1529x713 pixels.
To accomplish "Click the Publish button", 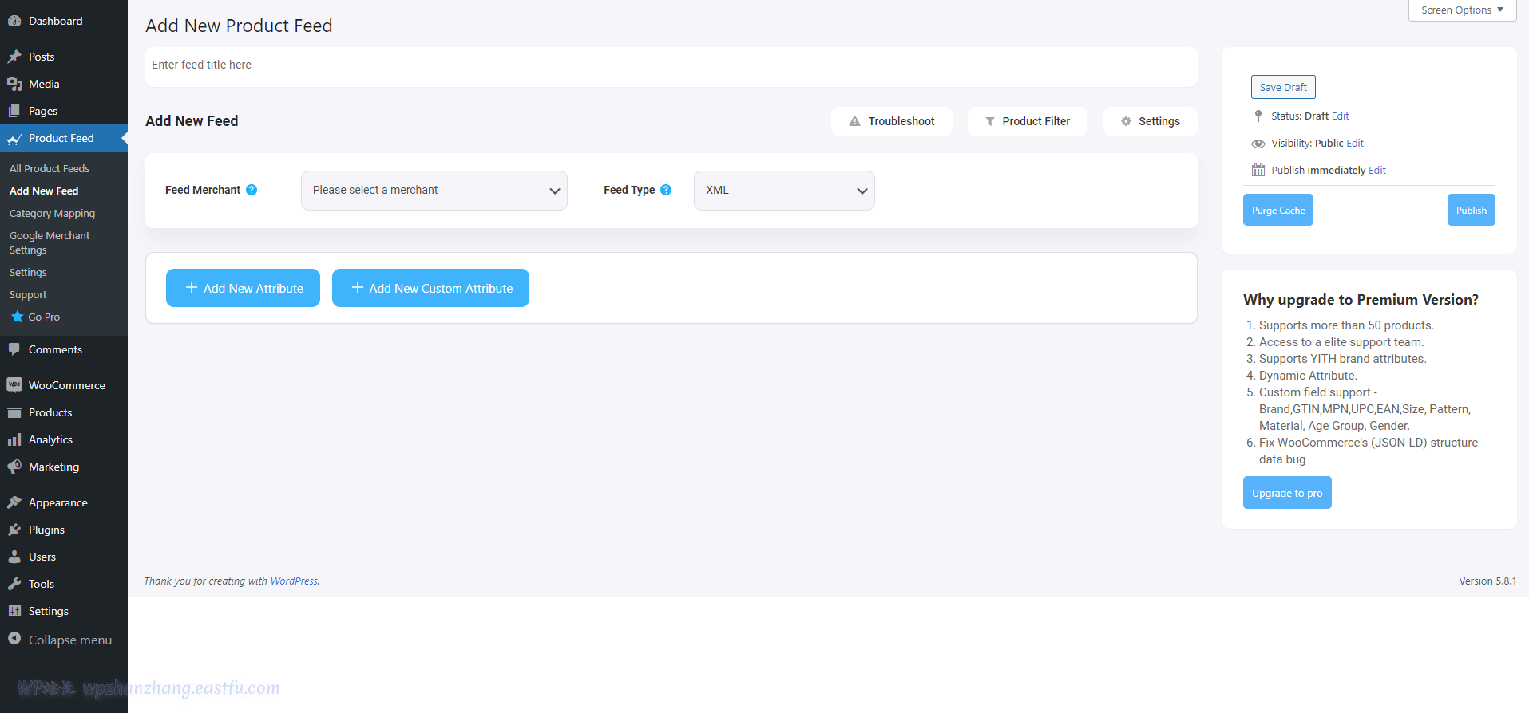I will click(1472, 210).
